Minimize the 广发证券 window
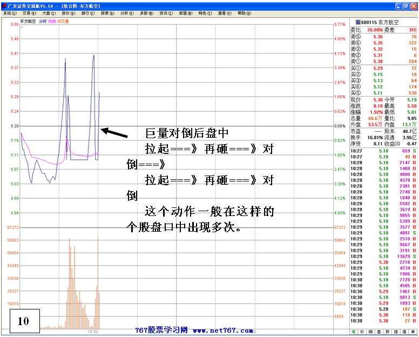 (398, 6)
